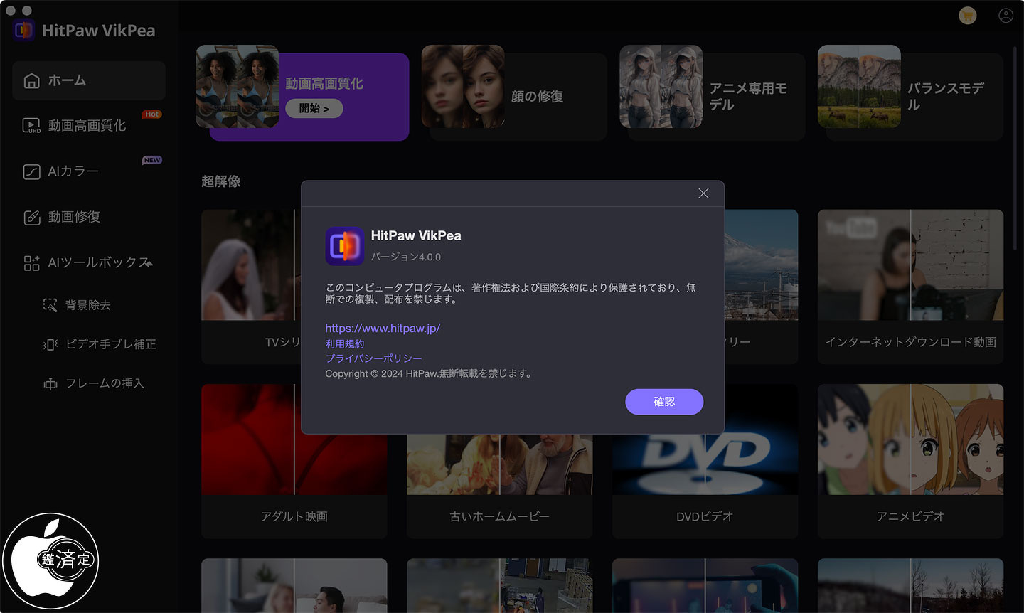Viewport: 1024px width, 613px height.
Task: Open the https://www.hitpaw.jp/ link
Action: [x=383, y=329]
